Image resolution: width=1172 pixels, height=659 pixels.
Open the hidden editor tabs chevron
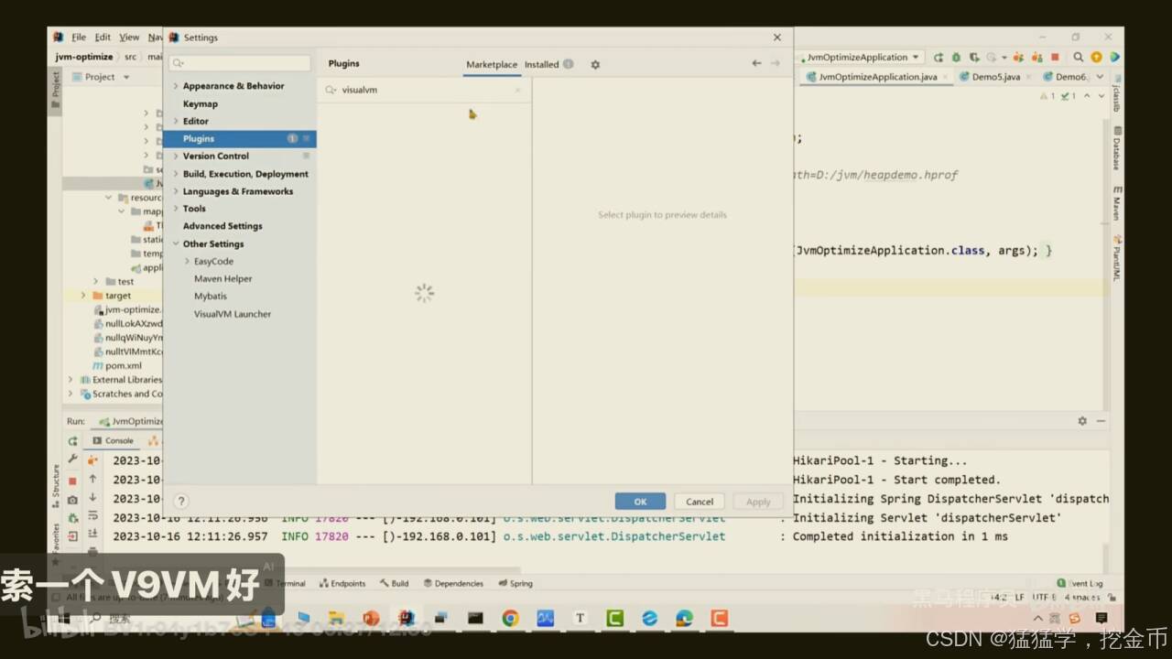coord(1099,76)
